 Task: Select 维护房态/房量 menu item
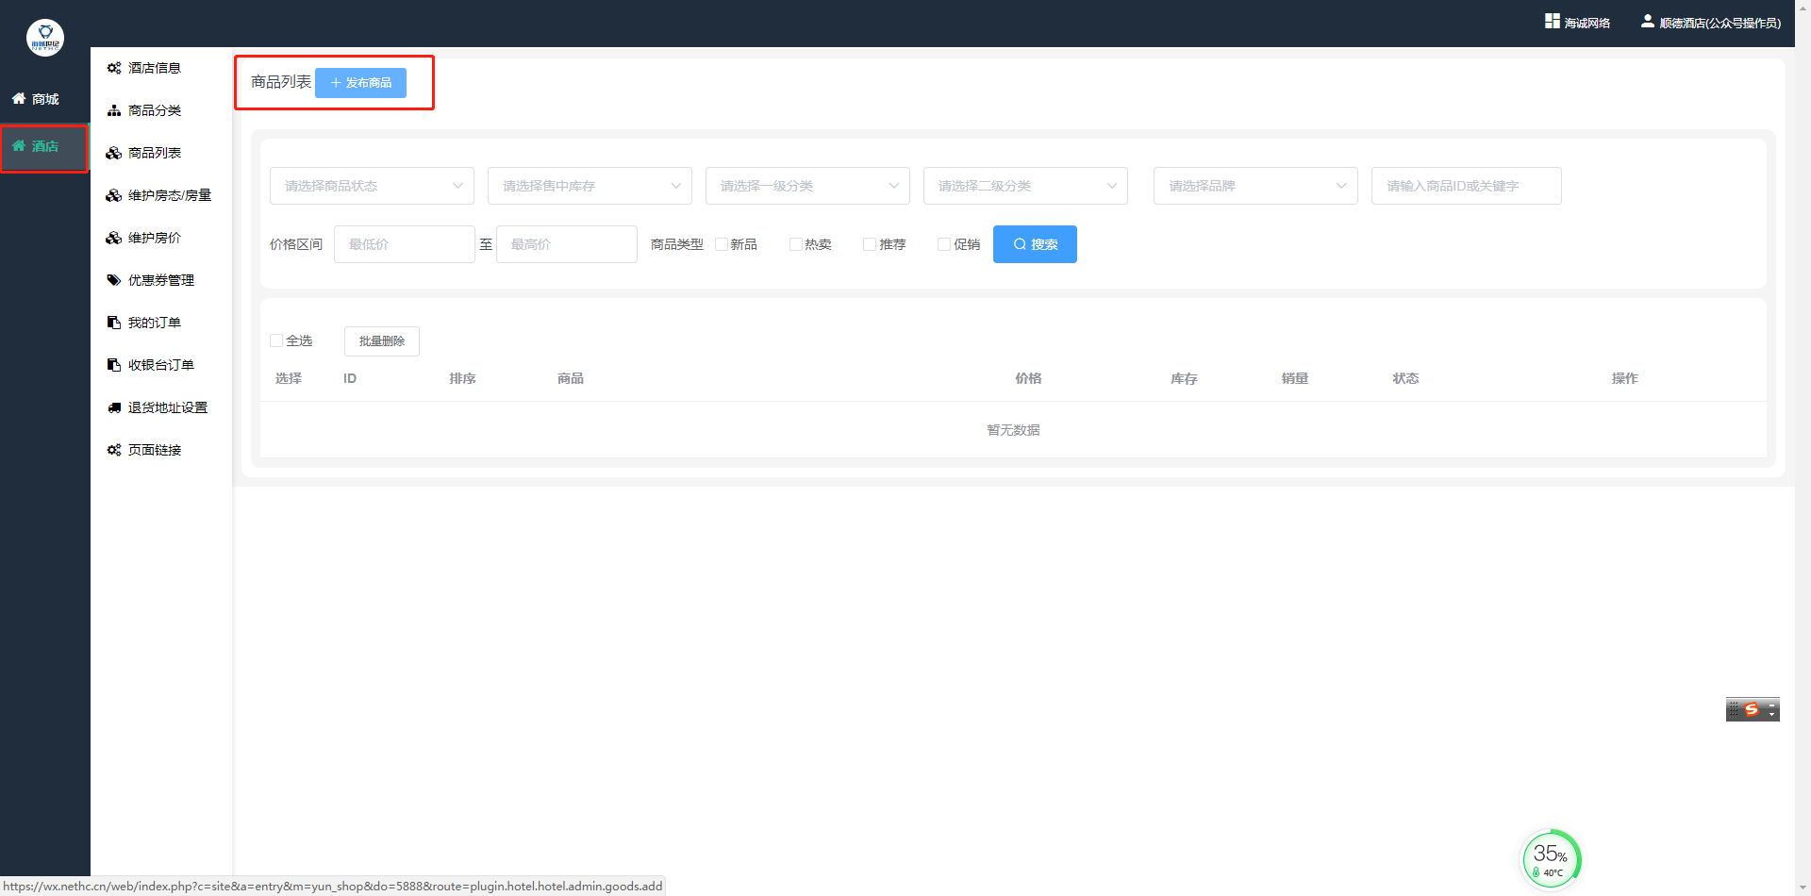pyautogui.click(x=170, y=195)
